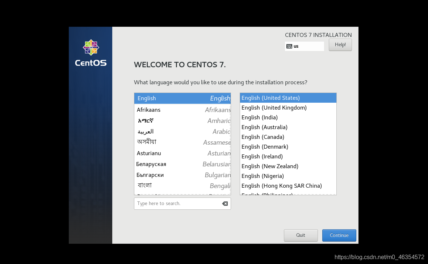The width and height of the screenshot is (428, 264).
Task: Choose English (Australia) locale
Action: [288, 127]
